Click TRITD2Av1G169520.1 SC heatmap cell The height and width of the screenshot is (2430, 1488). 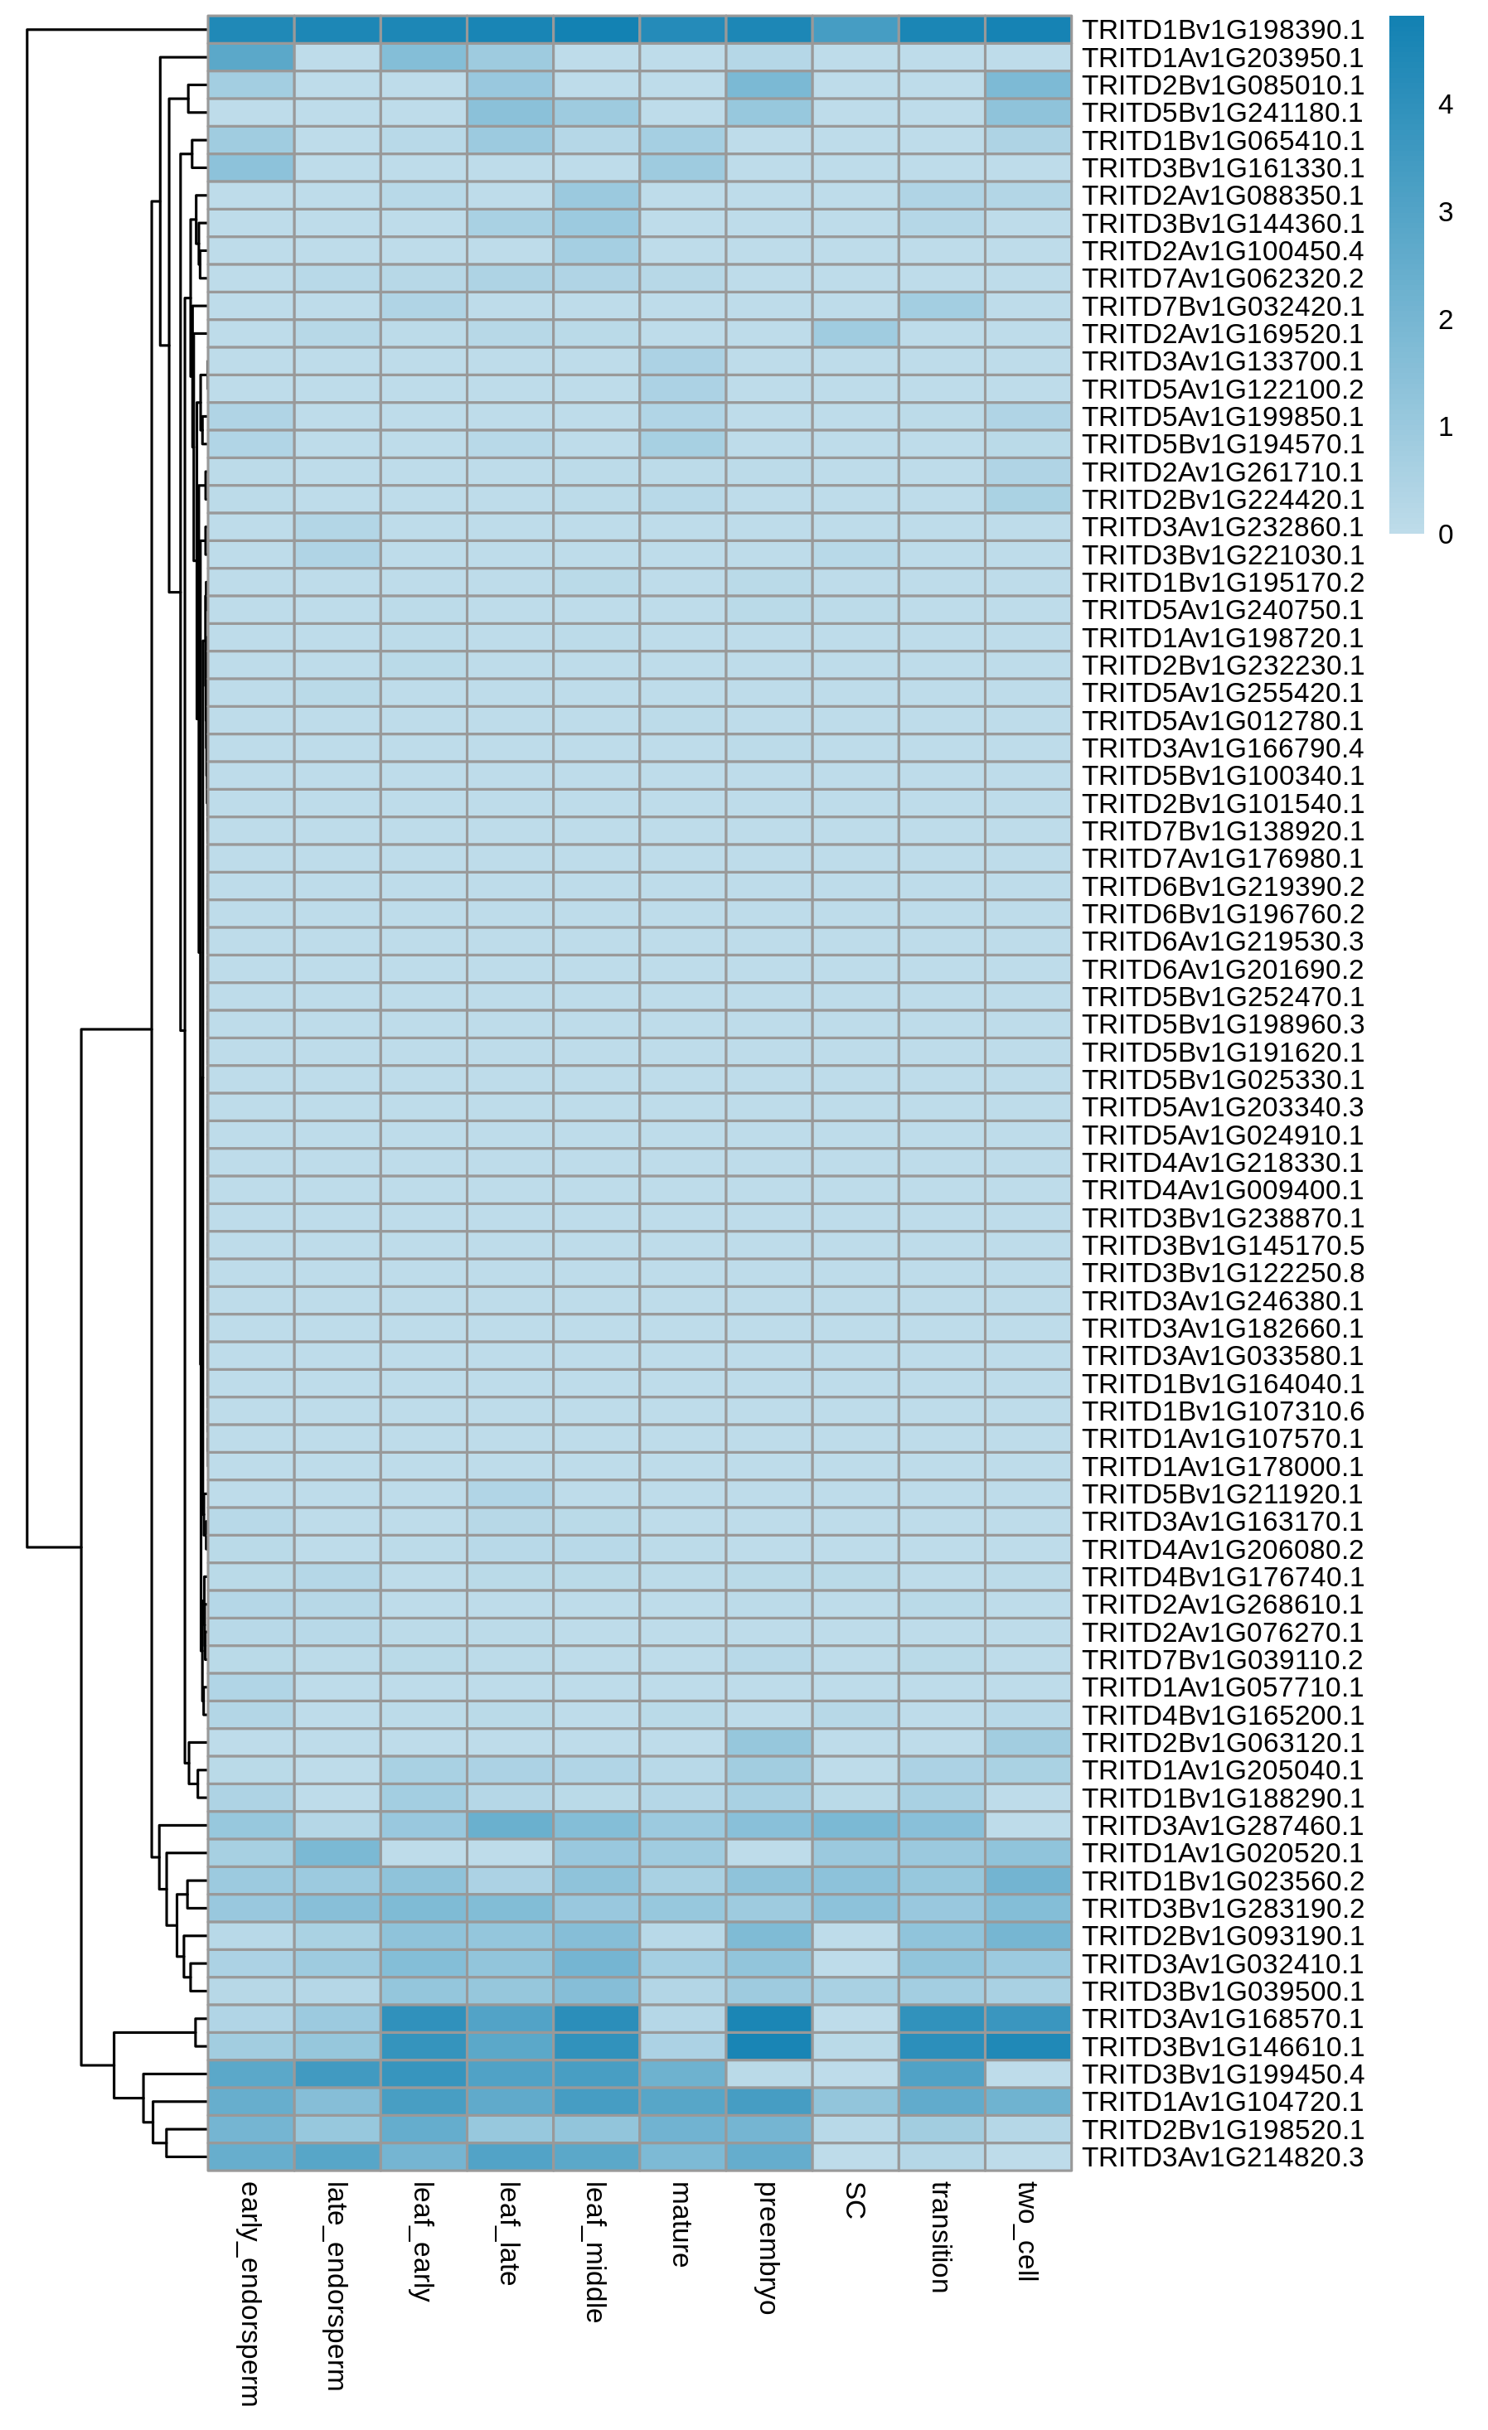[855, 334]
